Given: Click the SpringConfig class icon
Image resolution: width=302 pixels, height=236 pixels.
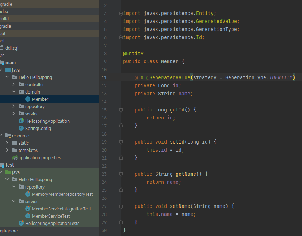Looking at the screenshot, I should [x=21, y=128].
